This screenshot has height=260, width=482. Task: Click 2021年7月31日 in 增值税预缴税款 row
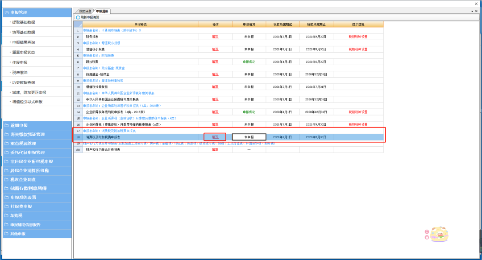tap(316, 87)
